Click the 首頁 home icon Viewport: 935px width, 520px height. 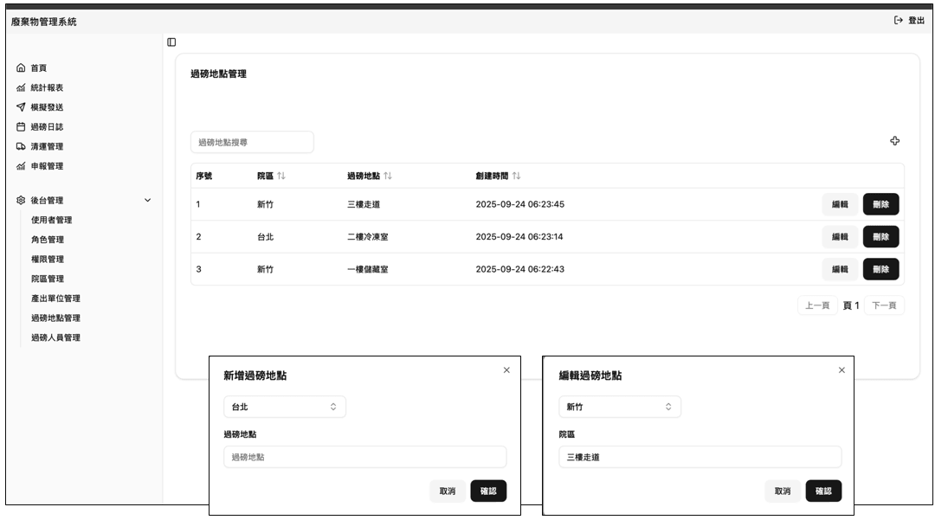pyautogui.click(x=21, y=67)
